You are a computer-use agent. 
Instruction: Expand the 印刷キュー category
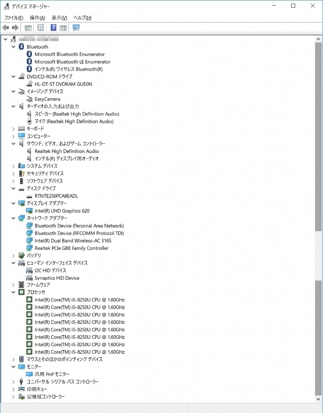click(x=13, y=389)
